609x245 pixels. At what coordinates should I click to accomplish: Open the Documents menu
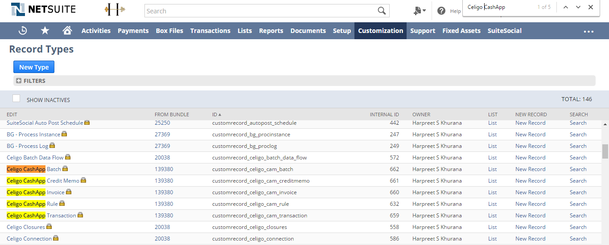pos(308,31)
